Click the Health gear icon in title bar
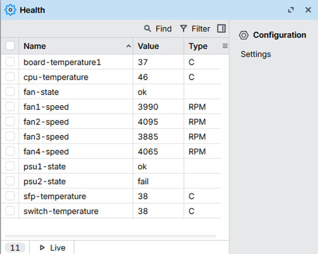The width and height of the screenshot is (318, 254). pyautogui.click(x=10, y=10)
